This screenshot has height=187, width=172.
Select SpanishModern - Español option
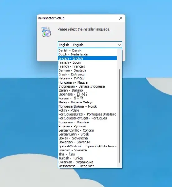[x=87, y=146]
